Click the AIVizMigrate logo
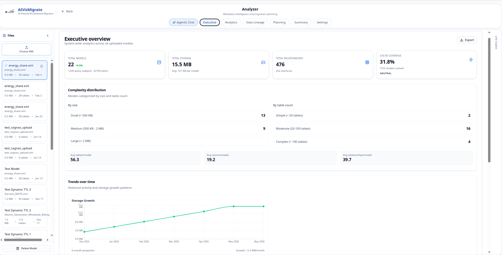502x255 pixels. 10,11
